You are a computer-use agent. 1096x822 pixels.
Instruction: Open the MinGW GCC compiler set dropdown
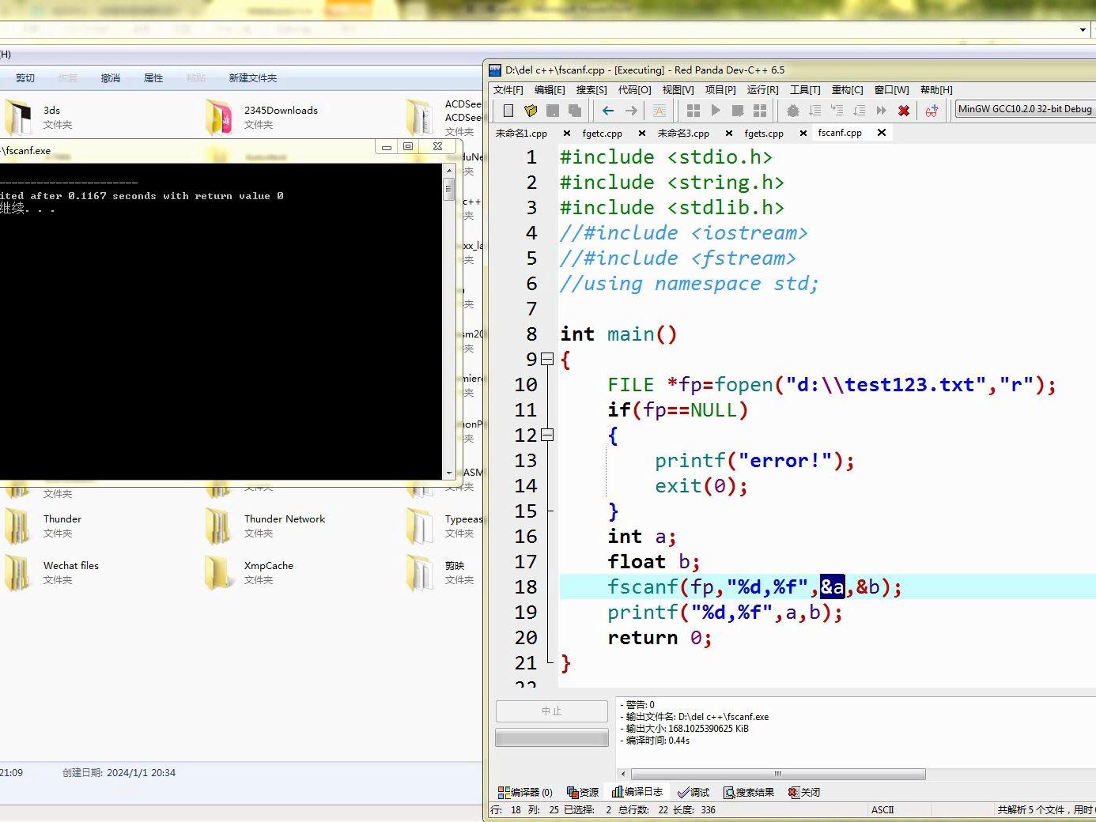(1026, 109)
